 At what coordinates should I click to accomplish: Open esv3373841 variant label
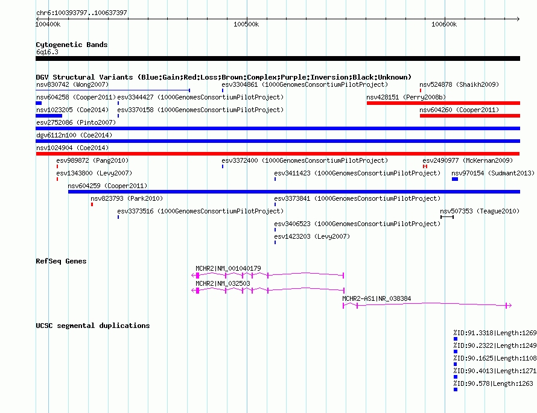[x=357, y=198]
